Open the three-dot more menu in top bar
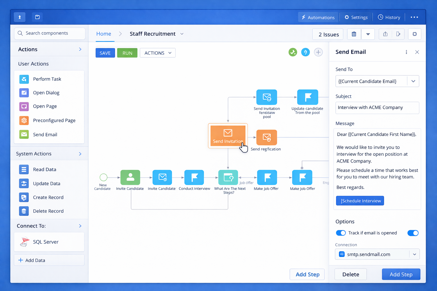Viewport: 437px width, 291px height. (x=414, y=17)
